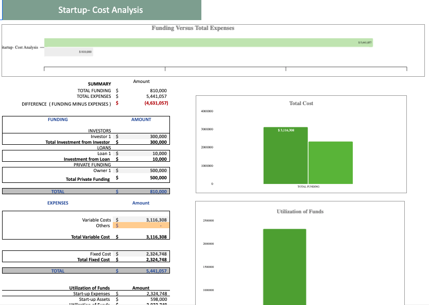Select the dark green $3,116,308 bar in Total Cost chart
429x305 pixels.
(286, 156)
